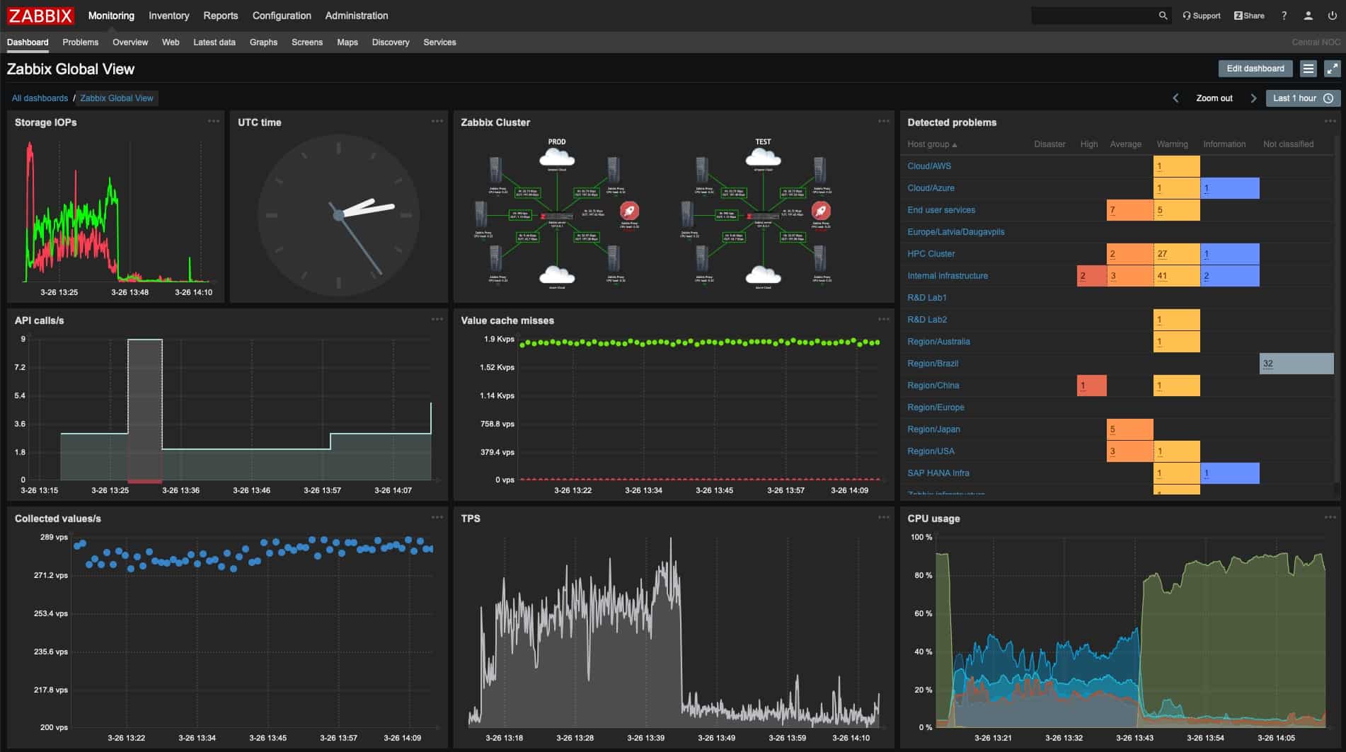Open TPS widget menu dots
The height and width of the screenshot is (752, 1346).
(x=884, y=517)
